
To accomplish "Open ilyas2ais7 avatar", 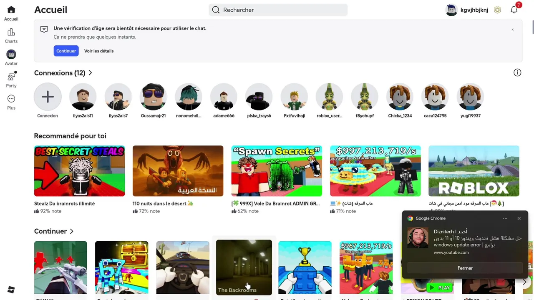I will coord(118,97).
